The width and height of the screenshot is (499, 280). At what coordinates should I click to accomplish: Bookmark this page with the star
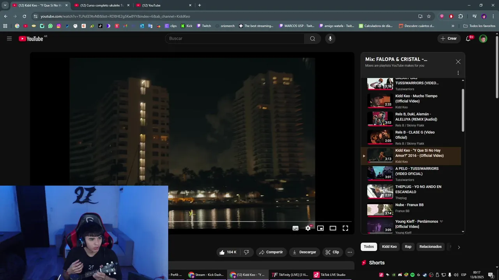coord(429,16)
